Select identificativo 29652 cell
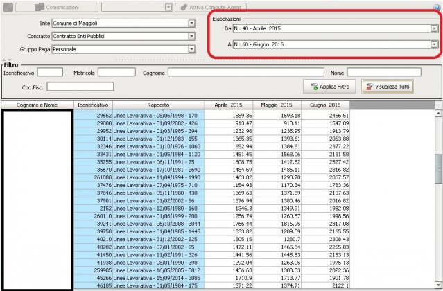This screenshot has width=443, height=291. pos(93,116)
